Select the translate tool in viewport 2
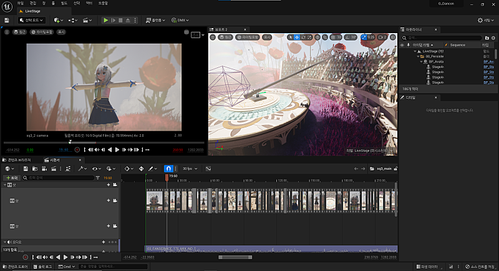This screenshot has width=499, height=271. coord(298,37)
